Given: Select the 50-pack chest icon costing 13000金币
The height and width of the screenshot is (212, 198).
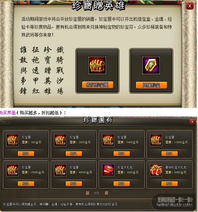Looking at the screenshot, I should pos(156,140).
